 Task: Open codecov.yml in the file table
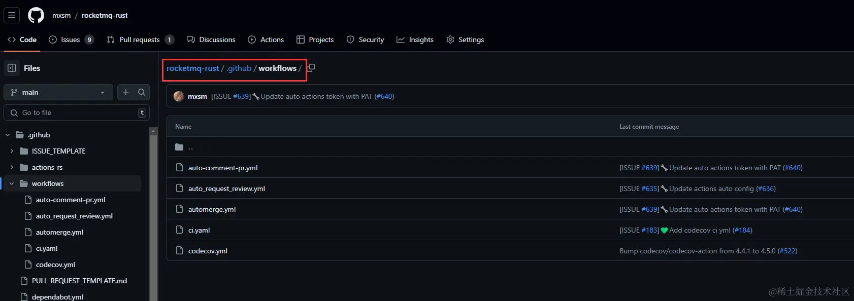tap(208, 251)
